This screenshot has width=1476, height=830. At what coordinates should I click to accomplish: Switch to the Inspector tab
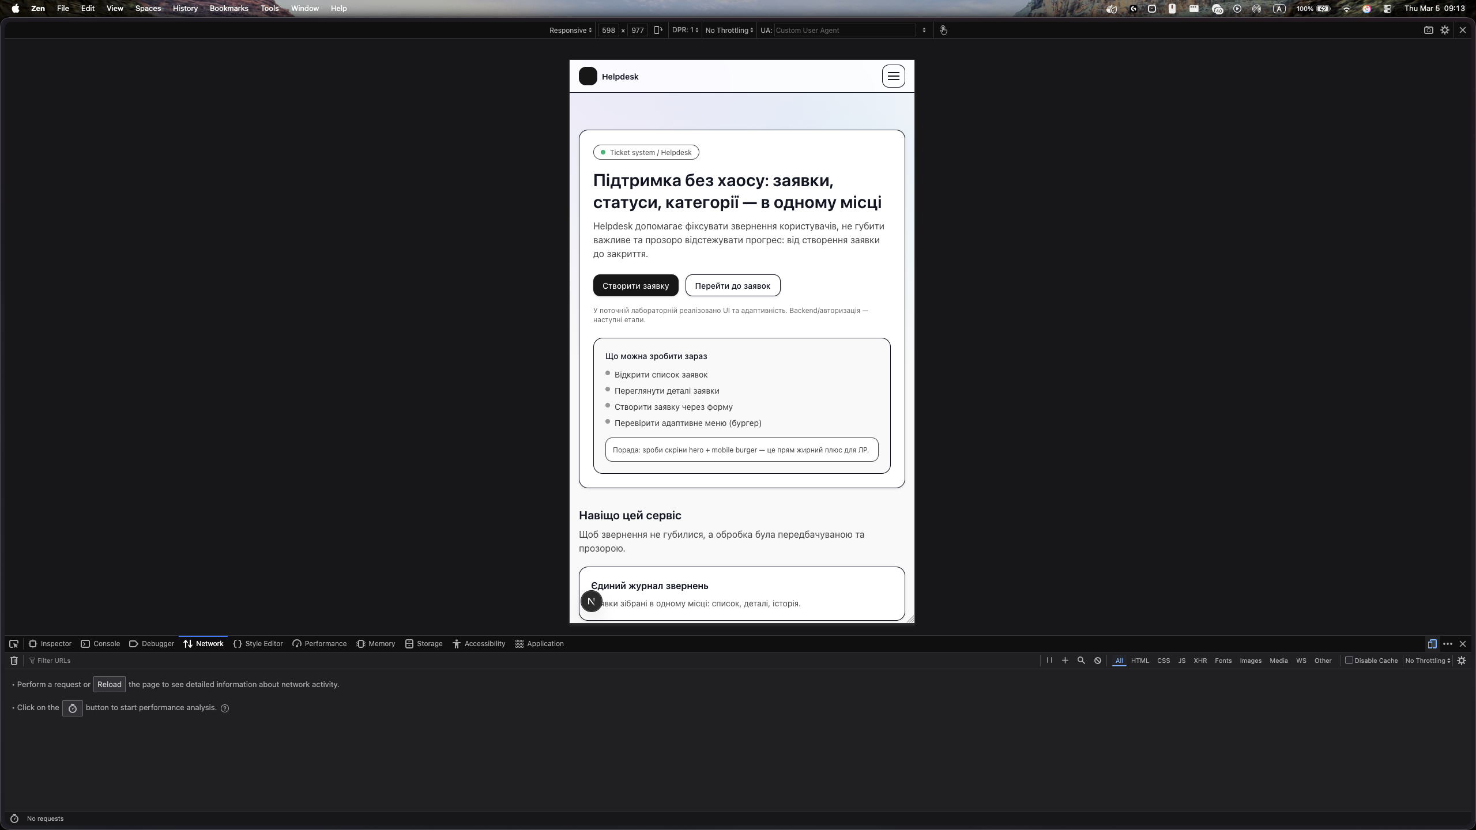point(50,644)
